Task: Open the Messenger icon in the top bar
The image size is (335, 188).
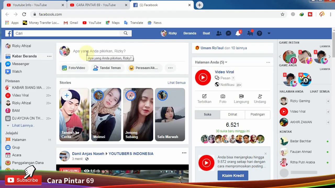Action: pos(228,33)
